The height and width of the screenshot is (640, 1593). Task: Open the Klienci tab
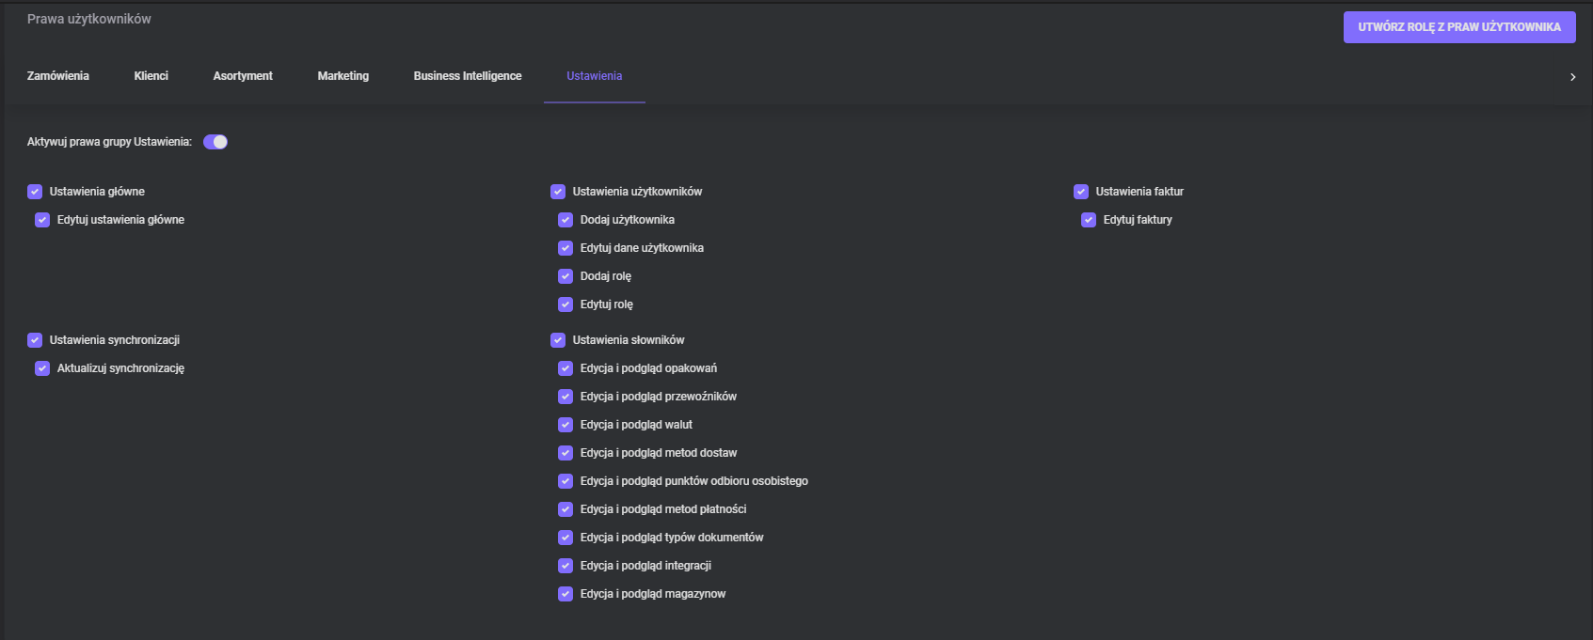(x=151, y=76)
